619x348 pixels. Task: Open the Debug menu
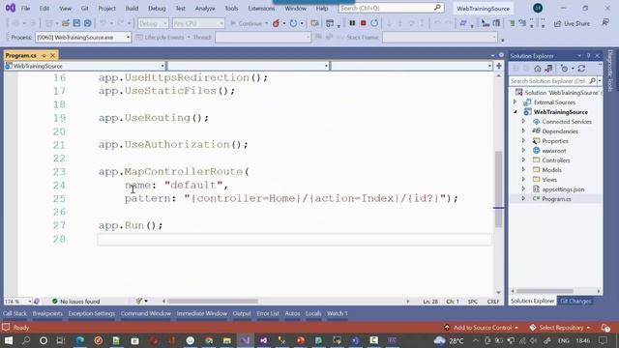[157, 9]
